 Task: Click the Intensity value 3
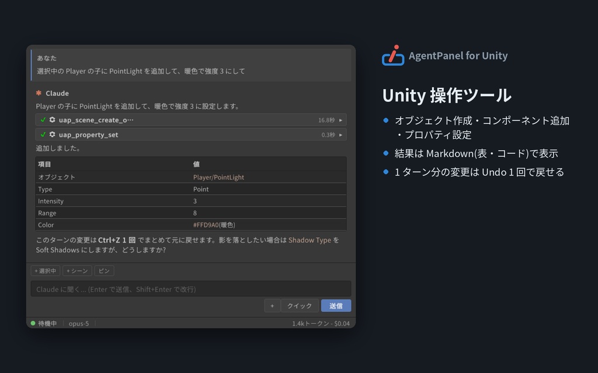(195, 201)
